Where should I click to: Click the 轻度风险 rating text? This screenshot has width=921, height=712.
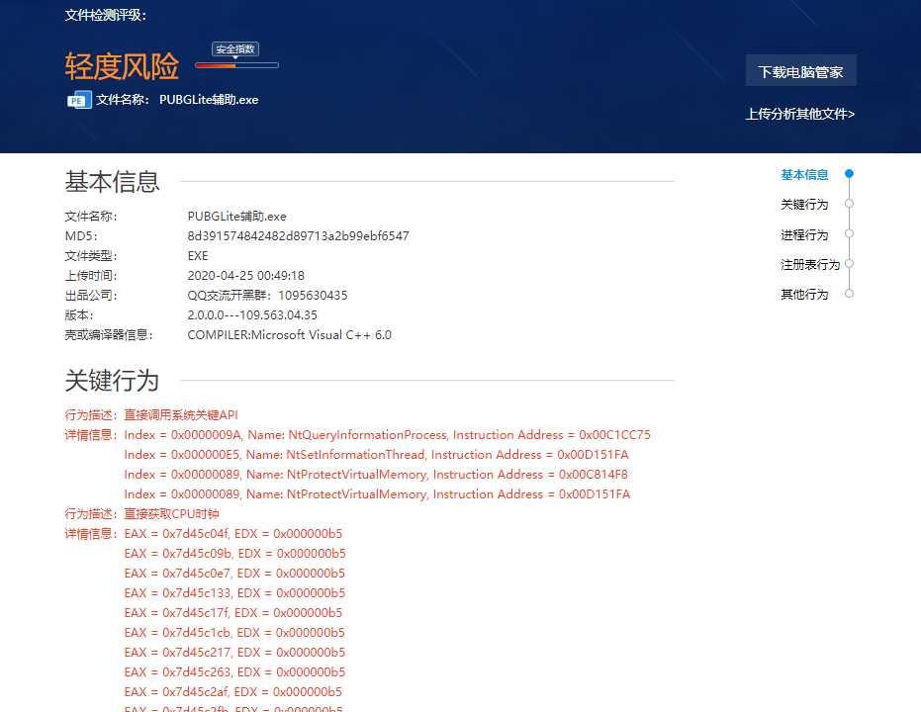tap(122, 65)
